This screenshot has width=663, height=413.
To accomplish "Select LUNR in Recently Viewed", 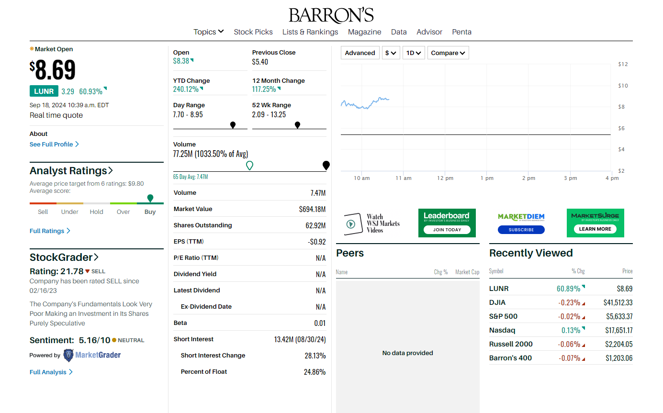I will click(x=499, y=289).
